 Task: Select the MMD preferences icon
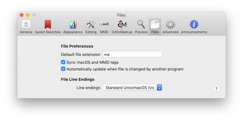[104, 24]
